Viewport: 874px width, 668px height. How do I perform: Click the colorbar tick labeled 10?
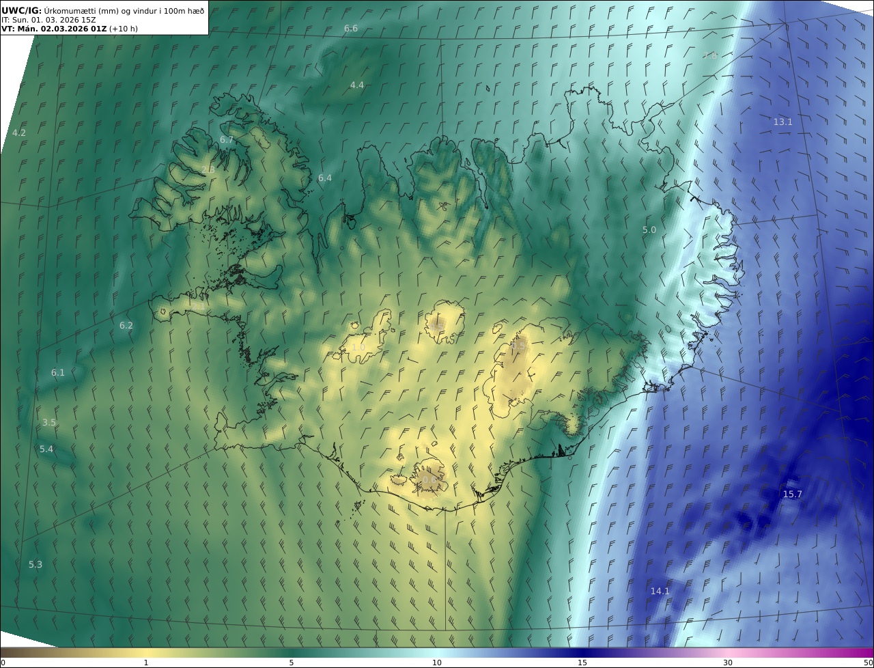point(437,663)
